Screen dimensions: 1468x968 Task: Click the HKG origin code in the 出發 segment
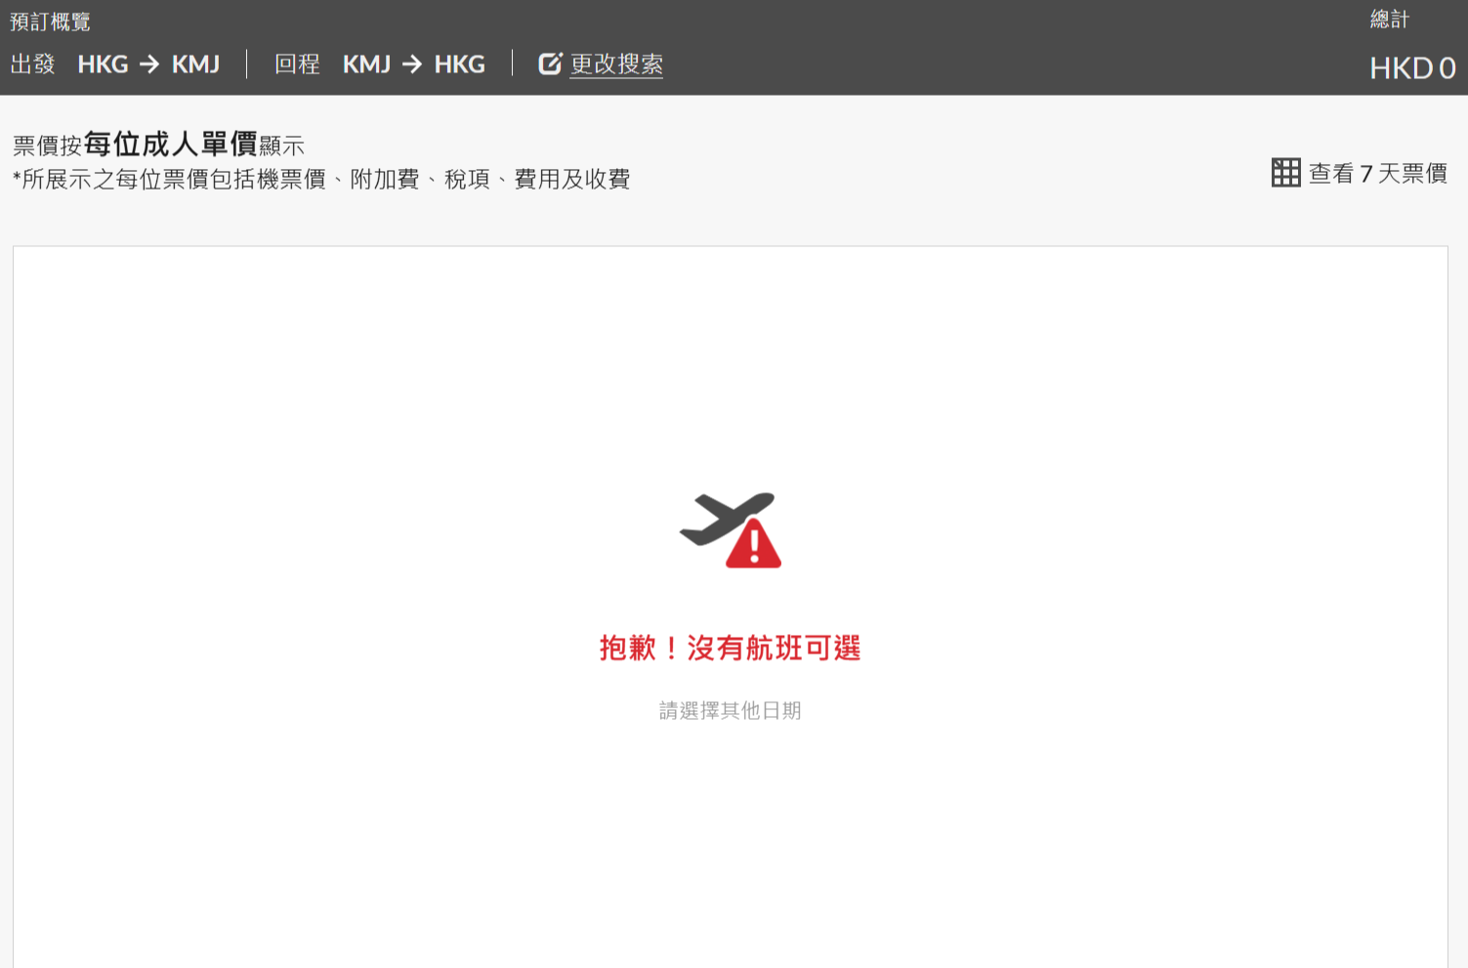point(103,64)
